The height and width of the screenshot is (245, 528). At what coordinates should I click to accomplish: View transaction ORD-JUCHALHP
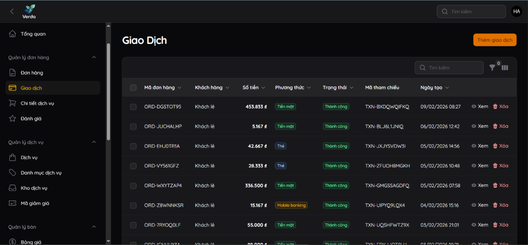tap(480, 126)
